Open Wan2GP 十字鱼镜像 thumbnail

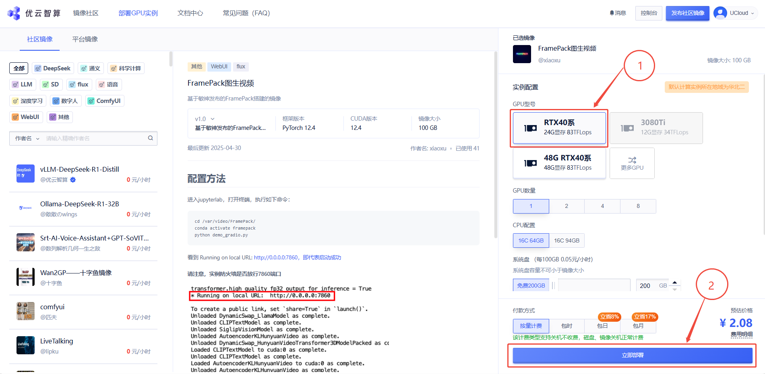[x=25, y=277]
